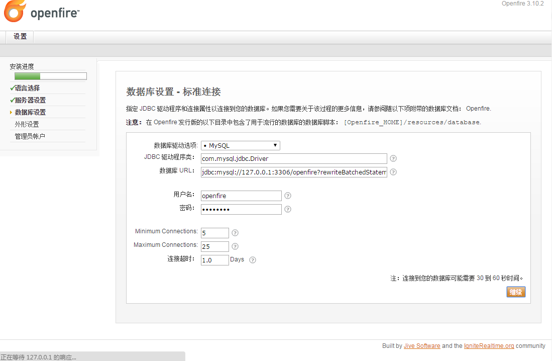552x361 pixels.
Task: Open the Jive Software link
Action: [422, 346]
